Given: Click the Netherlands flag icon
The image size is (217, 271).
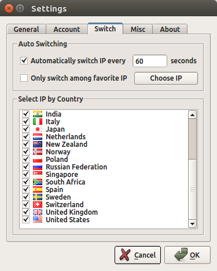Looking at the screenshot, I should point(38,137).
